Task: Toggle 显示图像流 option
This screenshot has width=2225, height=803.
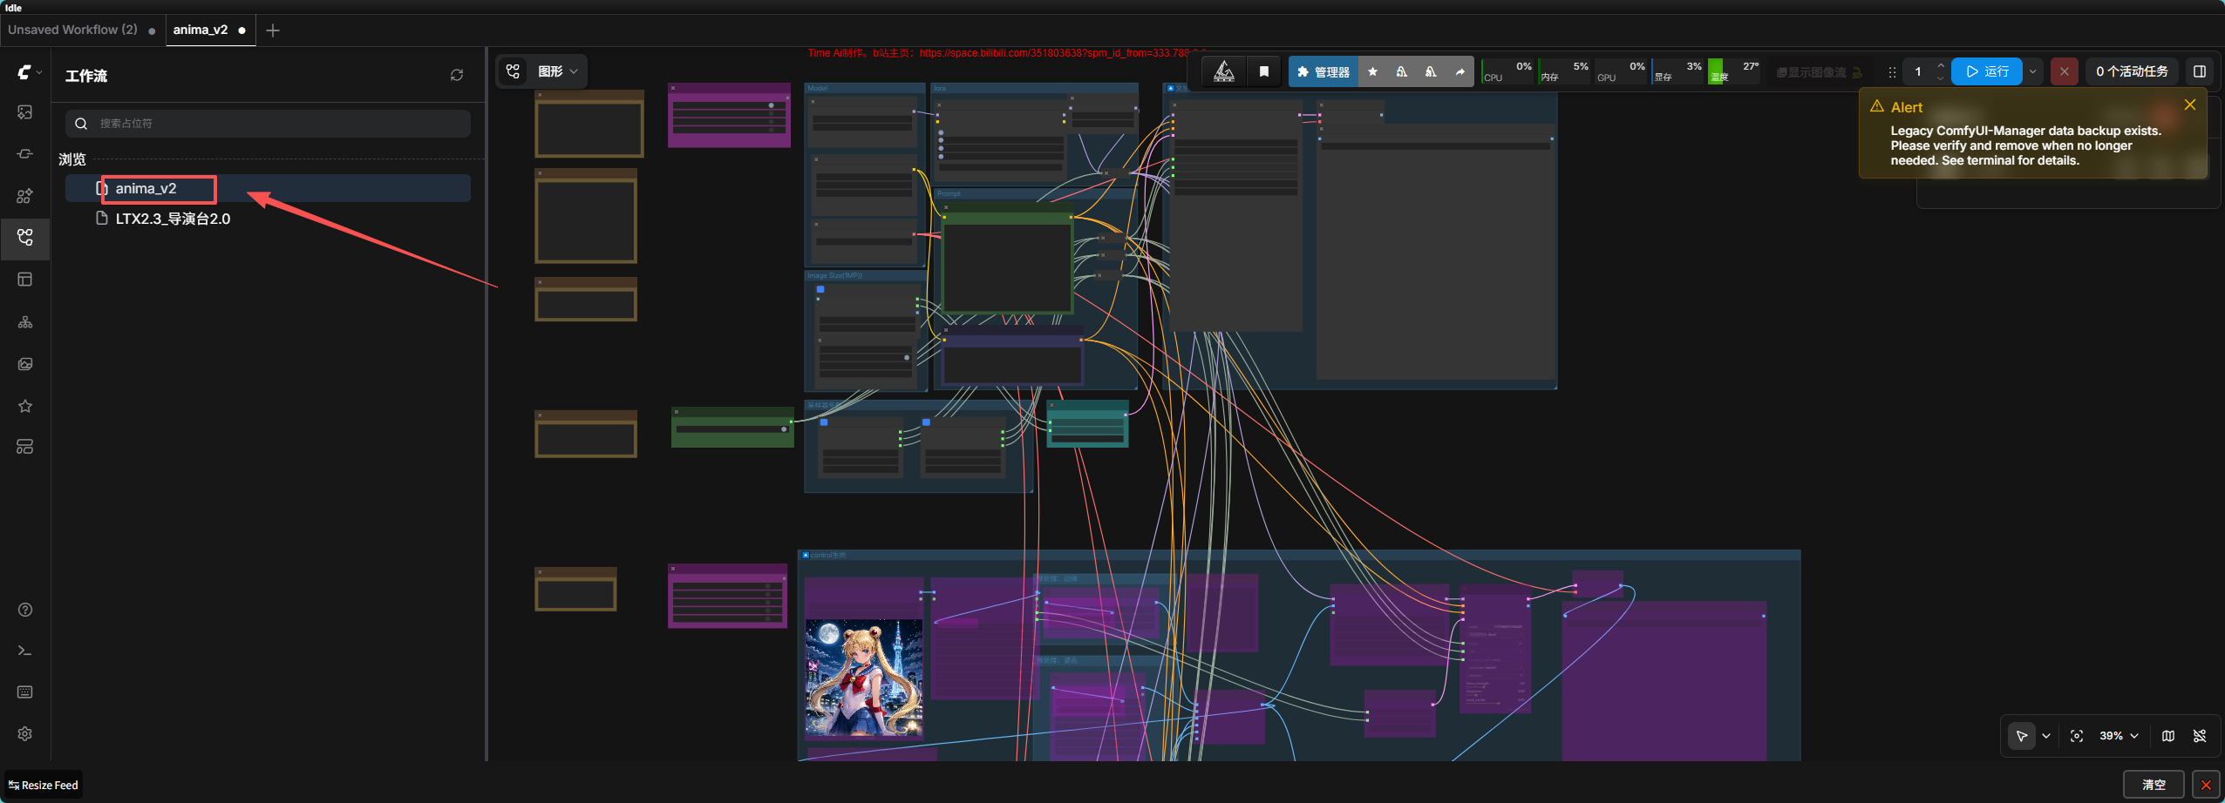Action: coord(1819,72)
